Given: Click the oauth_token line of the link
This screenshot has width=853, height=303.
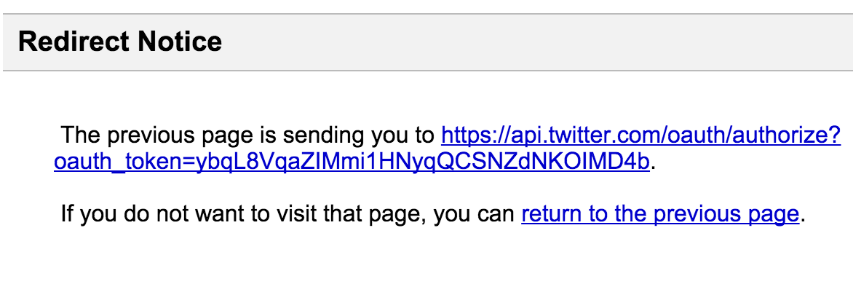Looking at the screenshot, I should coord(351,161).
